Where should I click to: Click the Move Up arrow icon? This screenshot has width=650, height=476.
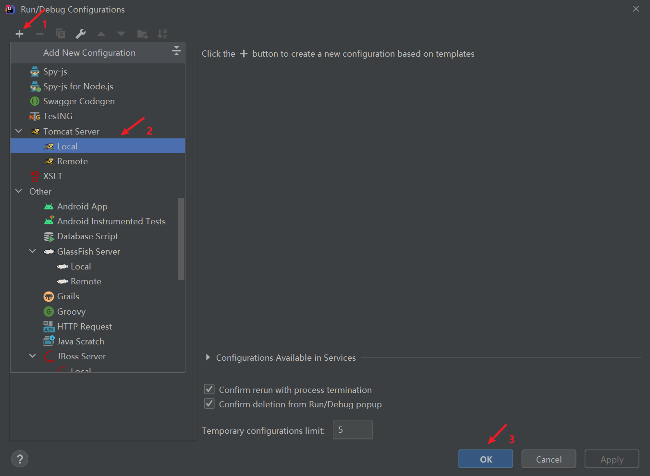coord(101,34)
